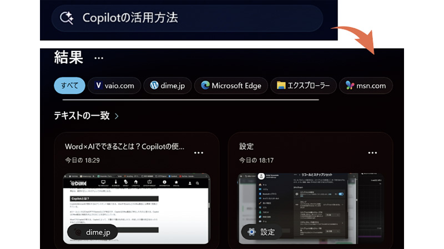Screen dimensions: 444x249
Task: Click the Recall search sparkle icon
Action: coord(67,18)
